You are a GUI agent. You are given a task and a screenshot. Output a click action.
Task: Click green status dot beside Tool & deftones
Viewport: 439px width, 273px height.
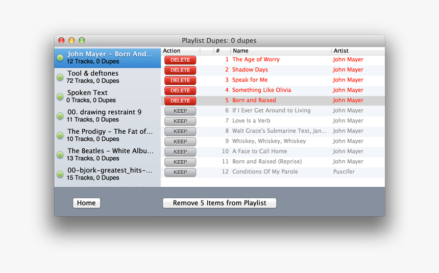(x=60, y=77)
